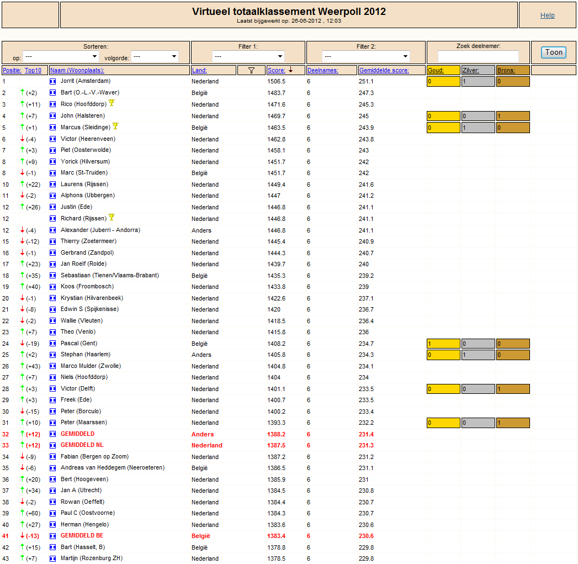The height and width of the screenshot is (564, 578).
Task: Expand the Filter 1 dropdown
Action: point(248,56)
